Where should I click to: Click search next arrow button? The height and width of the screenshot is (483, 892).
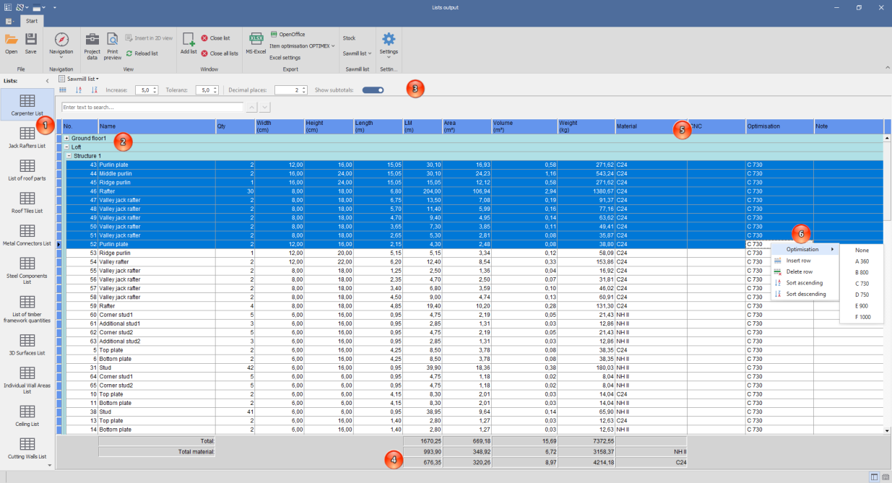[x=265, y=107]
